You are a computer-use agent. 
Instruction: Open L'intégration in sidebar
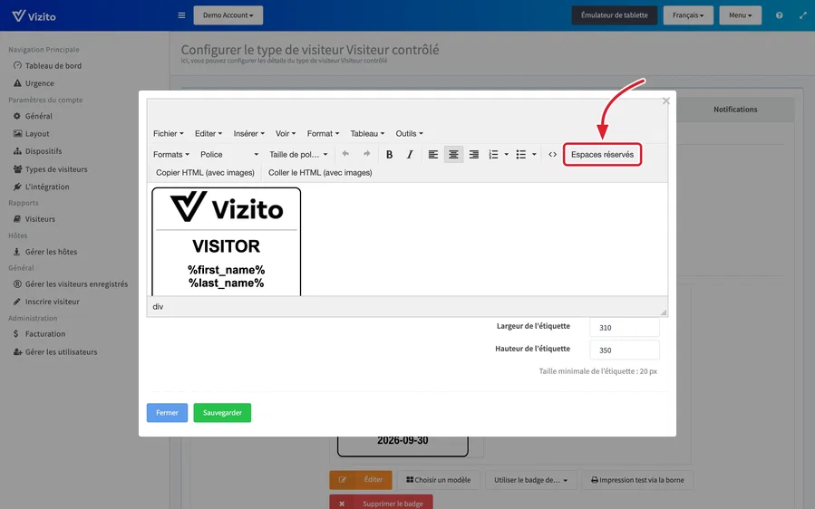[x=41, y=187]
